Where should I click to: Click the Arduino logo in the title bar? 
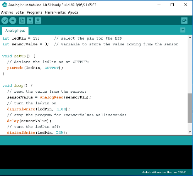(x=5, y=5)
